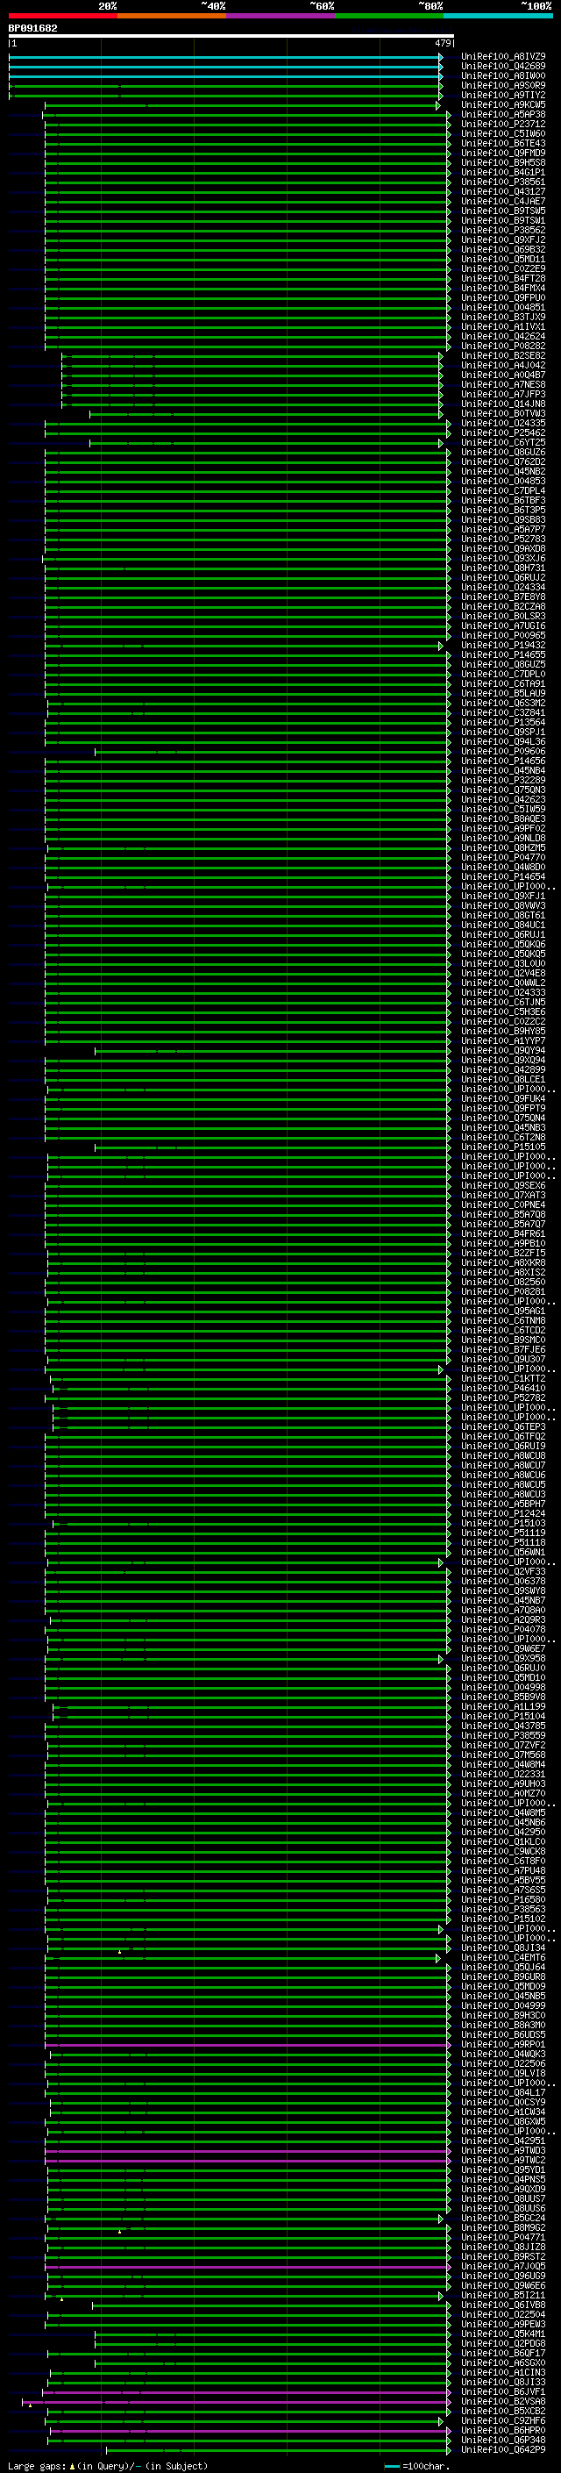Screen dimensions: 561x2473
Task: Open hit UniRef100_A8IVZ9
Action: tap(503, 57)
